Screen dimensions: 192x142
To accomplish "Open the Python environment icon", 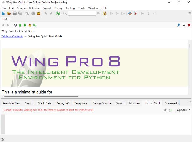I will [130, 13].
